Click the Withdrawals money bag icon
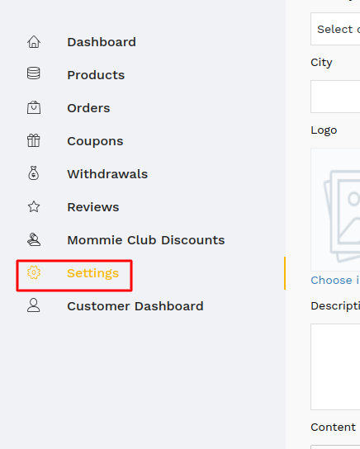360x449 pixels. [34, 173]
